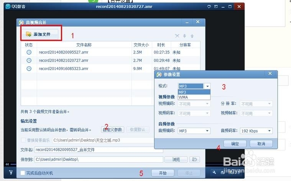Close the QQ影音 main window

pos(239,7)
